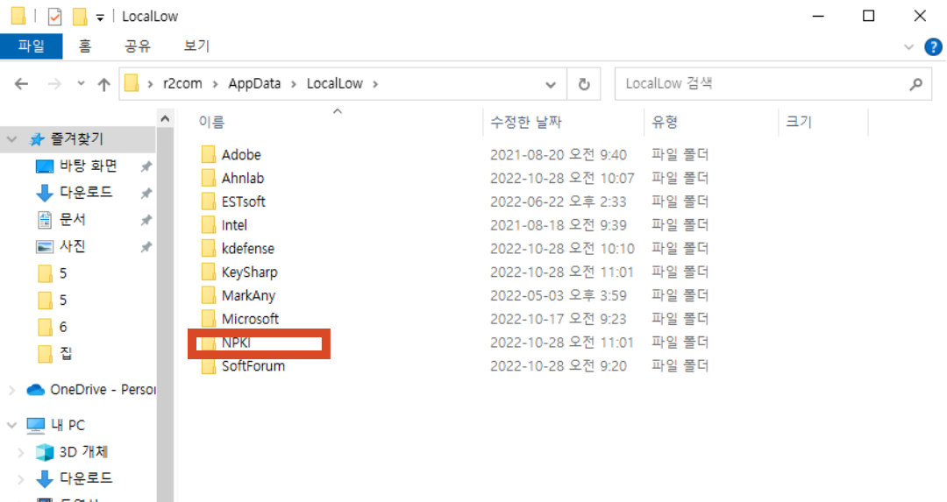Select the NPKI folder
Image resolution: width=947 pixels, height=502 pixels.
(x=236, y=343)
